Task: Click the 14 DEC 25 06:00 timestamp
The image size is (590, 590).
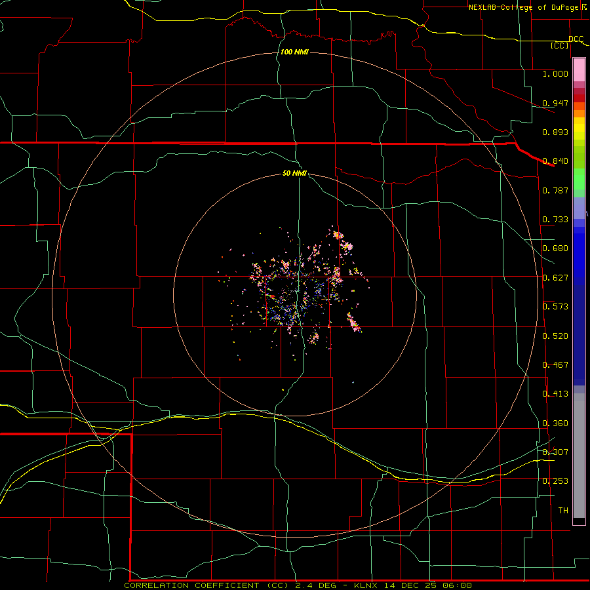Action: (428, 585)
